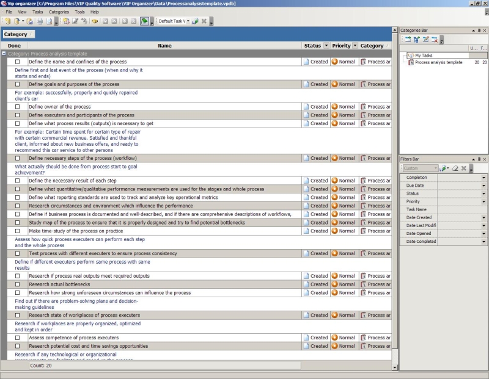Click Edit category icon in Categories Bar

point(425,39)
